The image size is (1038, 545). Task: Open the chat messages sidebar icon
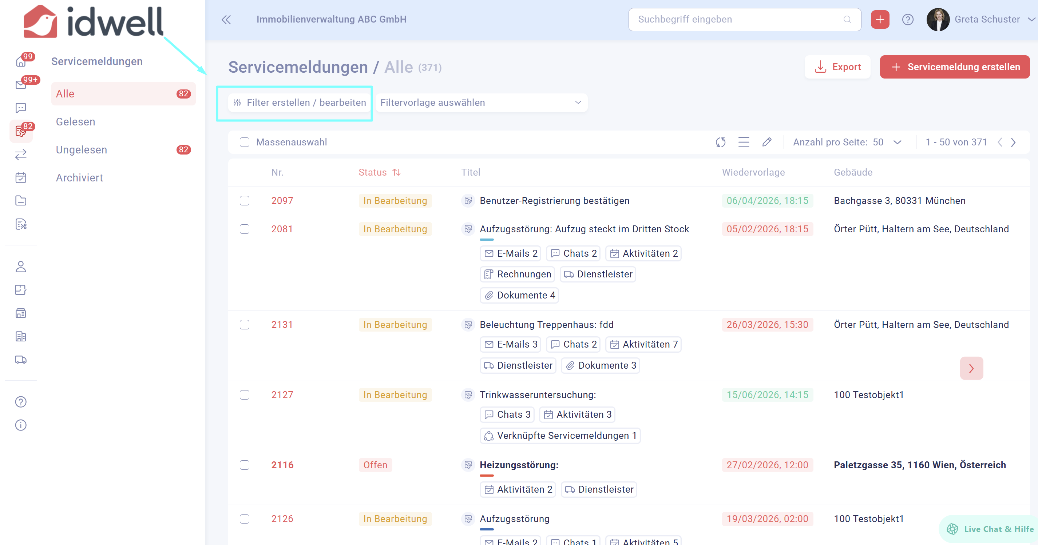click(x=20, y=108)
